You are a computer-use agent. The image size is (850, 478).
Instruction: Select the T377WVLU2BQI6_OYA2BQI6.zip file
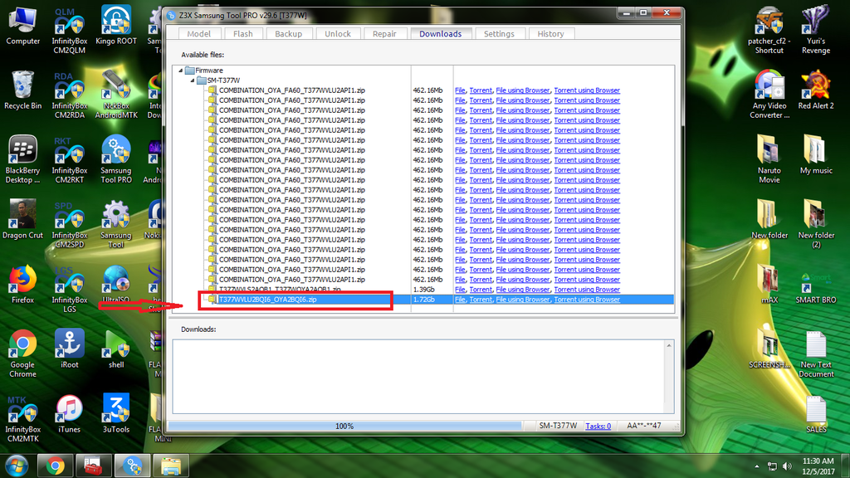(267, 300)
